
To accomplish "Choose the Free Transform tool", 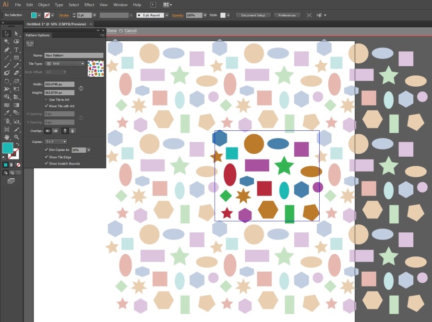I will 16,89.
